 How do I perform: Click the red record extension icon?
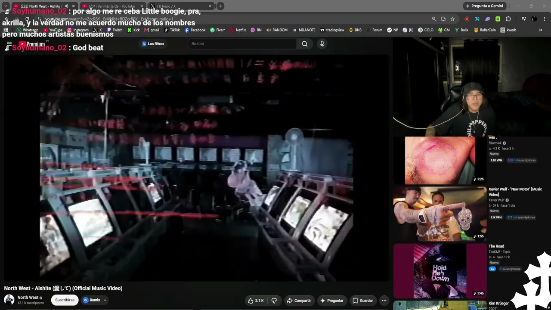(x=467, y=19)
